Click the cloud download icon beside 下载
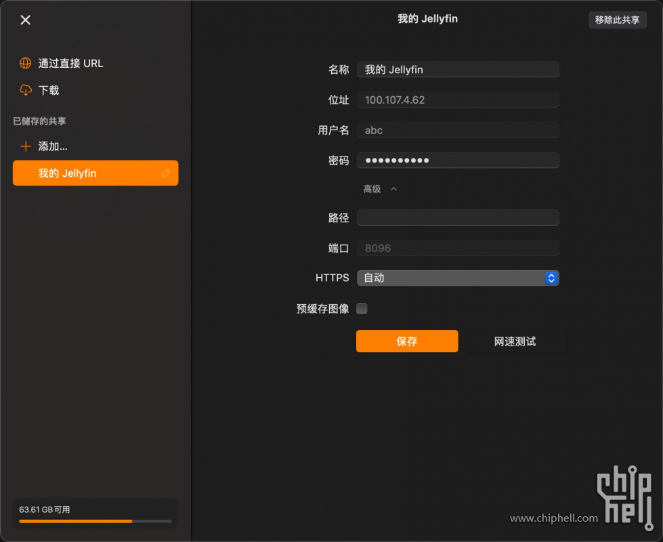Image resolution: width=663 pixels, height=542 pixels. pyautogui.click(x=25, y=90)
